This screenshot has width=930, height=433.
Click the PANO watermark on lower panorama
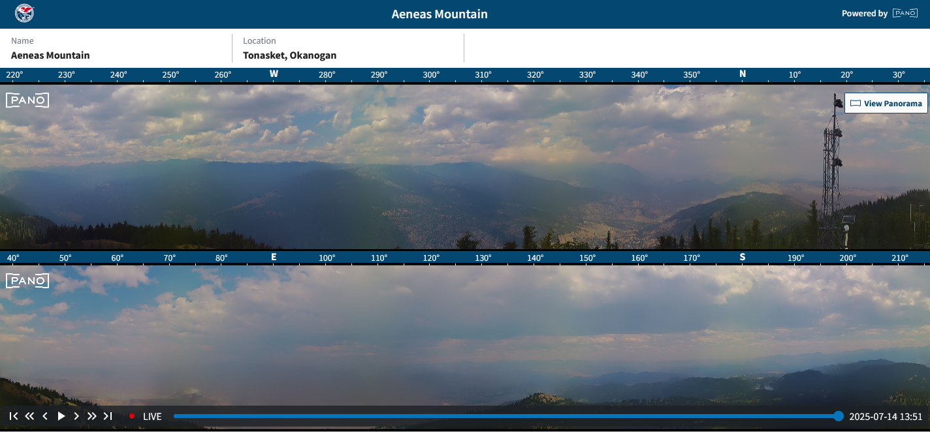coord(27,281)
